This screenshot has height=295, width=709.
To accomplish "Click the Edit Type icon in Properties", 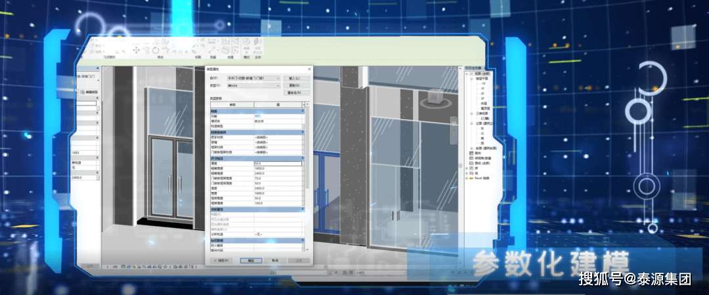I will [x=91, y=92].
